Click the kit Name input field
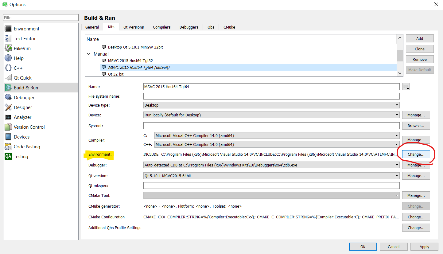 pyautogui.click(x=271, y=87)
